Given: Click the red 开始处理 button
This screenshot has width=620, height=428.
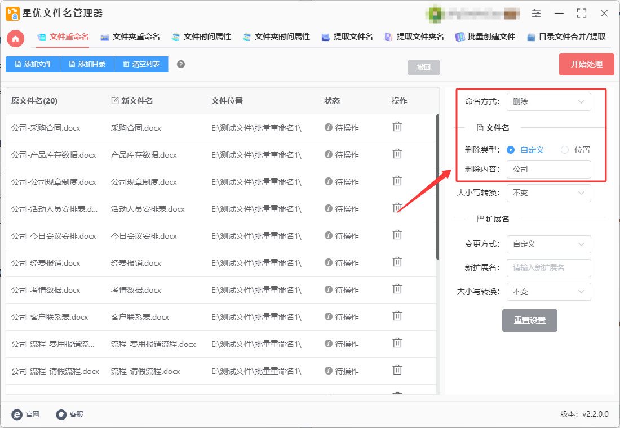Looking at the screenshot, I should click(x=586, y=64).
